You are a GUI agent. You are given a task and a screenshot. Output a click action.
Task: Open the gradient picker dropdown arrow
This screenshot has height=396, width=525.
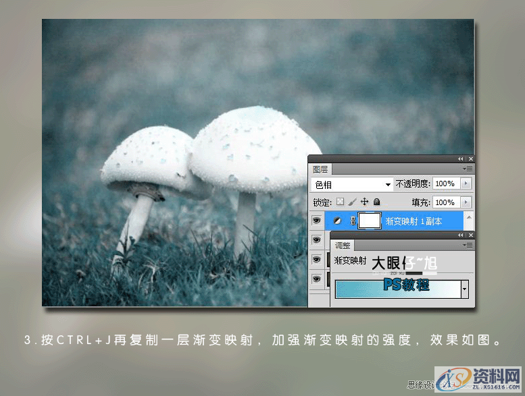click(465, 289)
